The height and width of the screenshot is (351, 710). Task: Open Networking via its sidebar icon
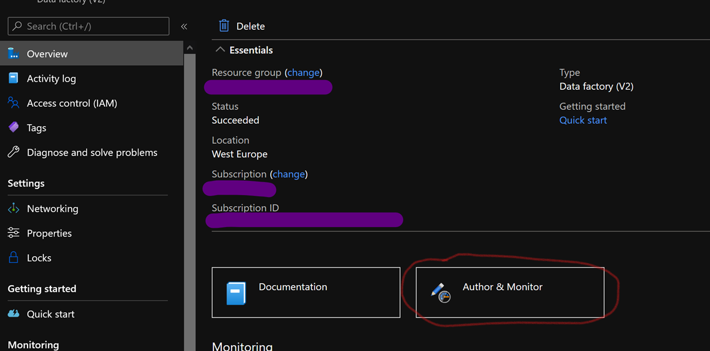click(13, 208)
